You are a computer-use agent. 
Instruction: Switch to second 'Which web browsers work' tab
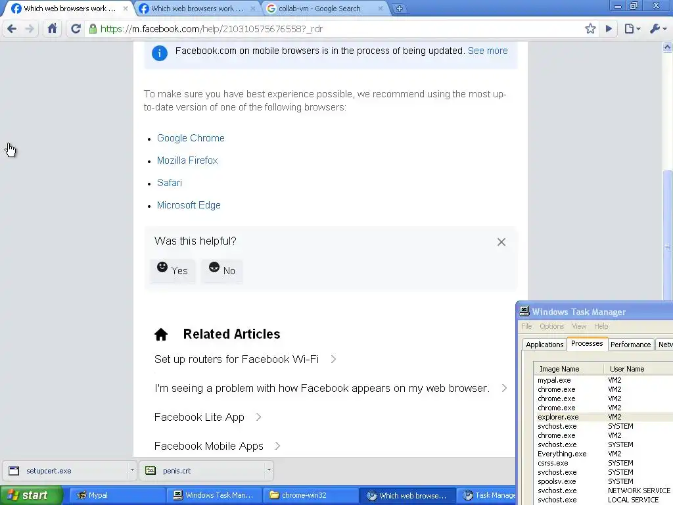click(197, 9)
